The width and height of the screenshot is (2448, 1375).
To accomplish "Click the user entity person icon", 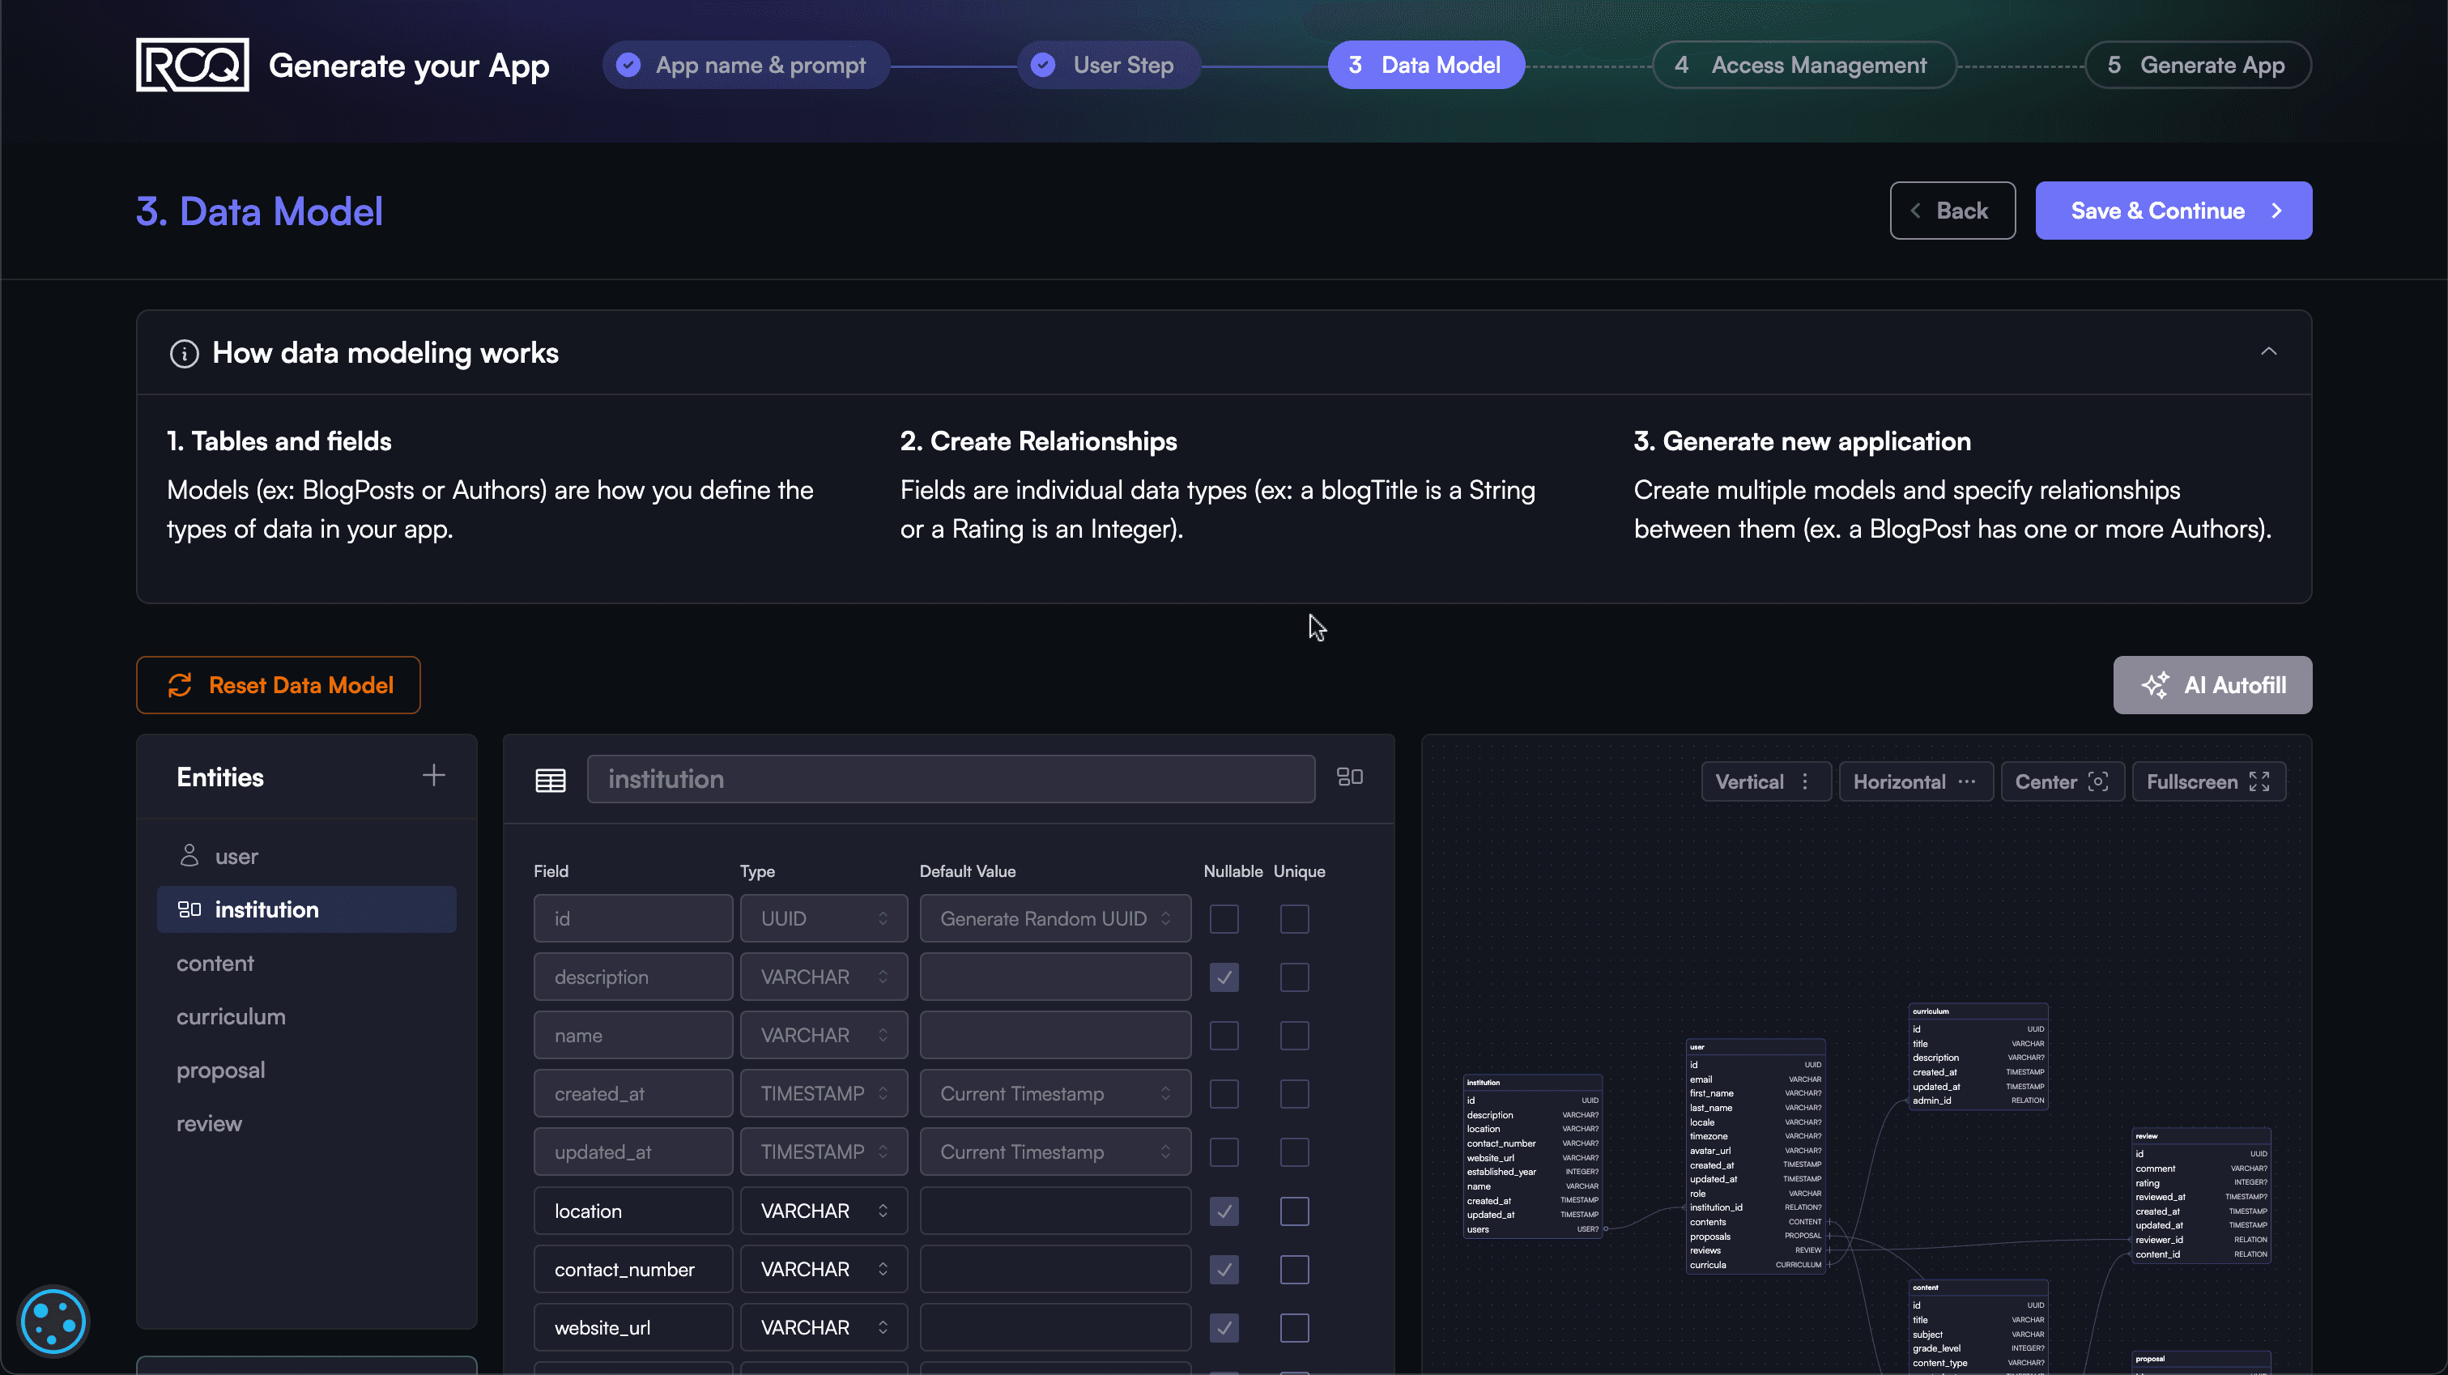I will 189,856.
